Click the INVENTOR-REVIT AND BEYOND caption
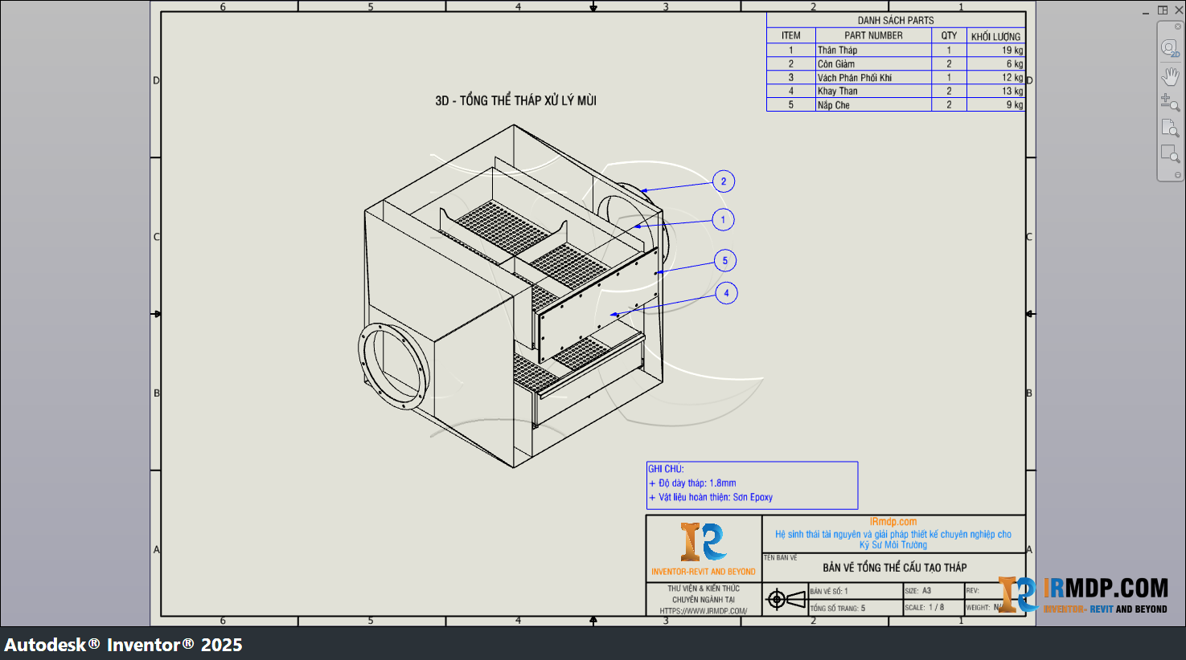 point(704,572)
